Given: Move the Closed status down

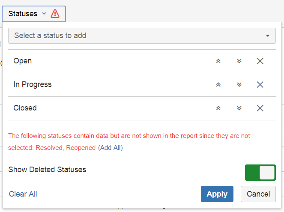Looking at the screenshot, I should tap(239, 108).
